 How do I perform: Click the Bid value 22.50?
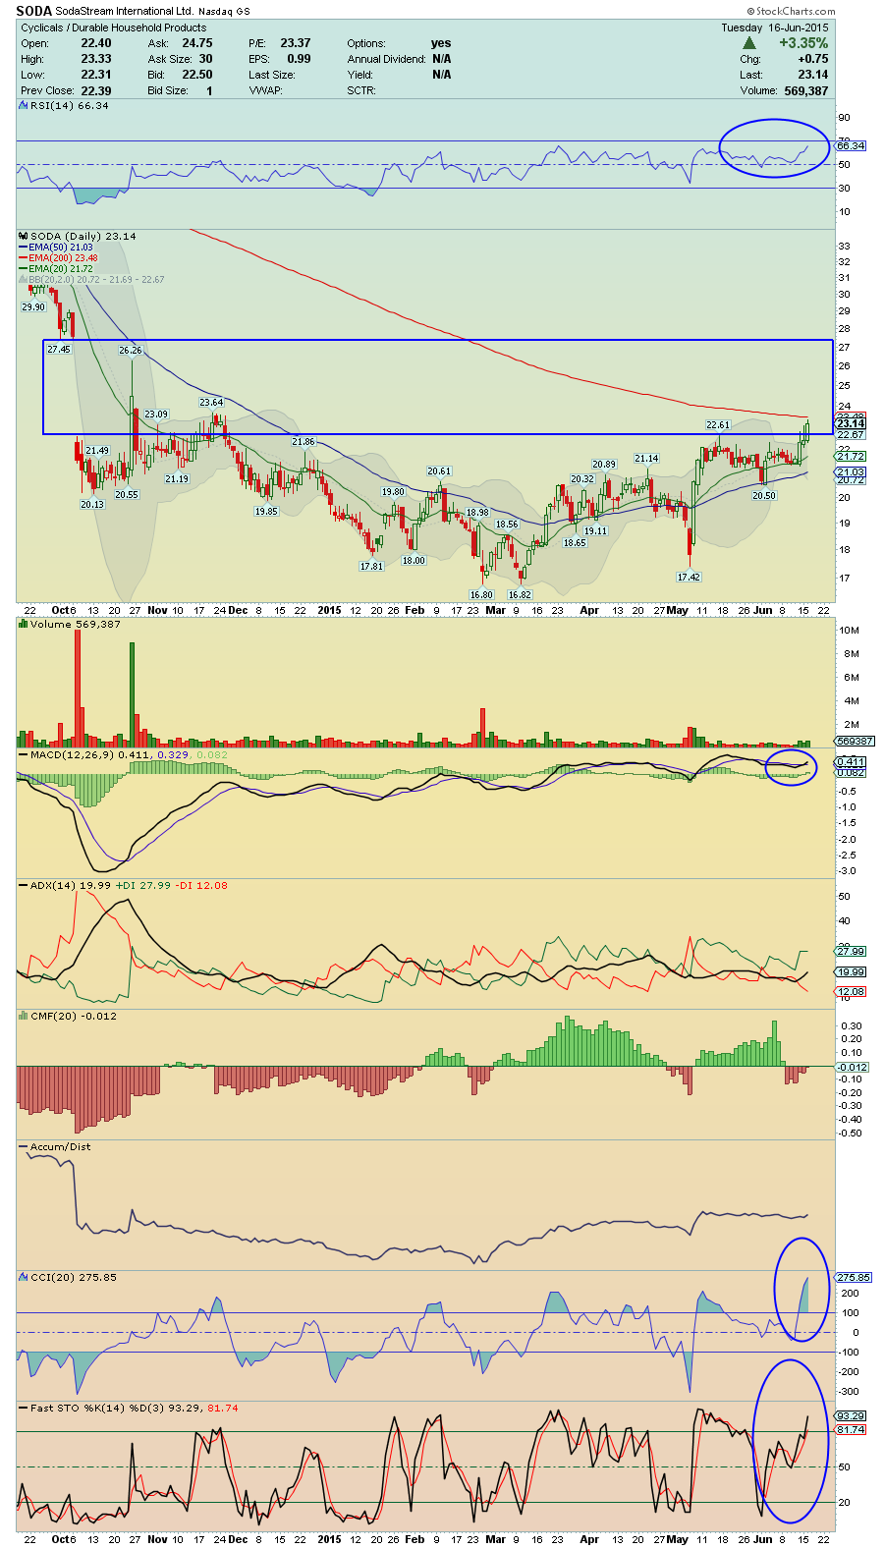coord(197,75)
